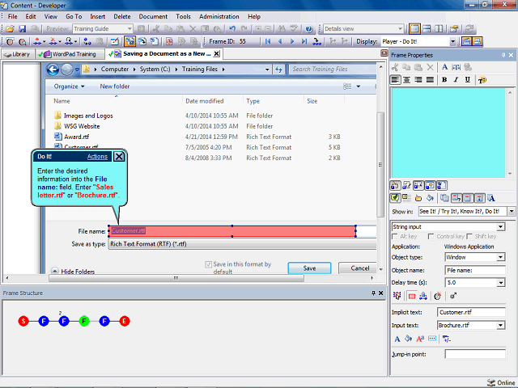
Task: Delete frame with the red X icon
Action: click(x=53, y=41)
